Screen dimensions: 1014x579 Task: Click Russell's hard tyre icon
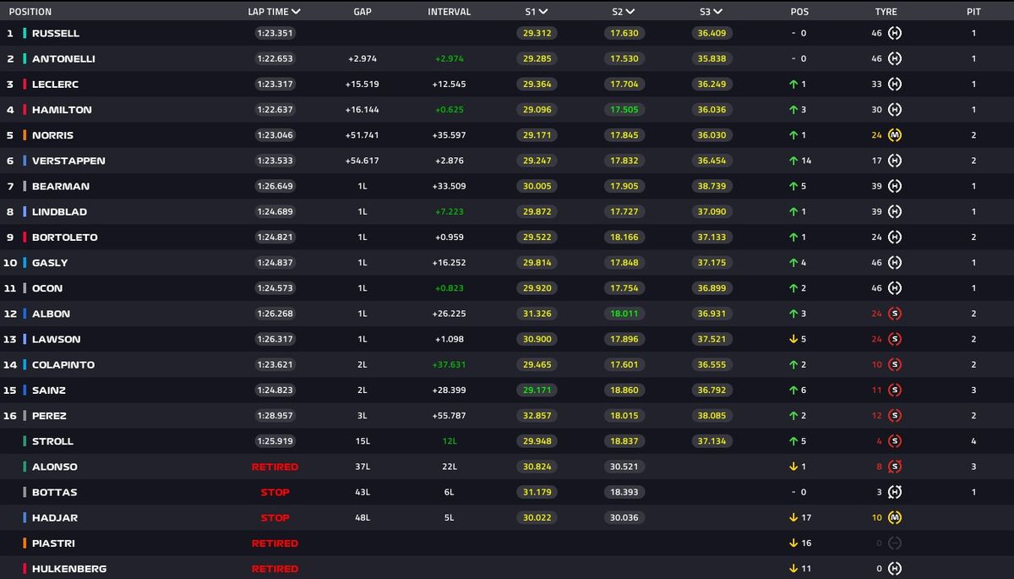[x=895, y=34]
